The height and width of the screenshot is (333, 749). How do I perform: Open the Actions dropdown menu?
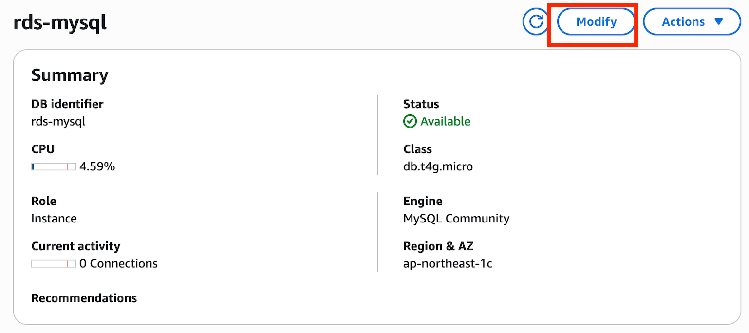tap(692, 22)
